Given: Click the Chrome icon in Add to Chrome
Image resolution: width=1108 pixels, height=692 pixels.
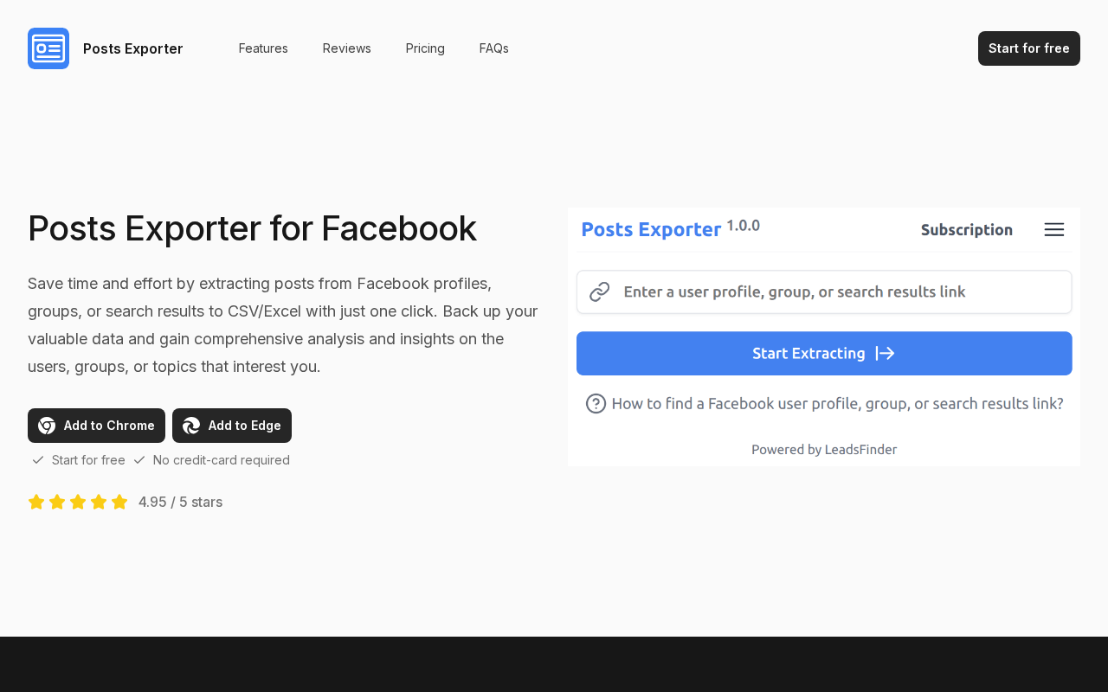Looking at the screenshot, I should click(x=47, y=426).
